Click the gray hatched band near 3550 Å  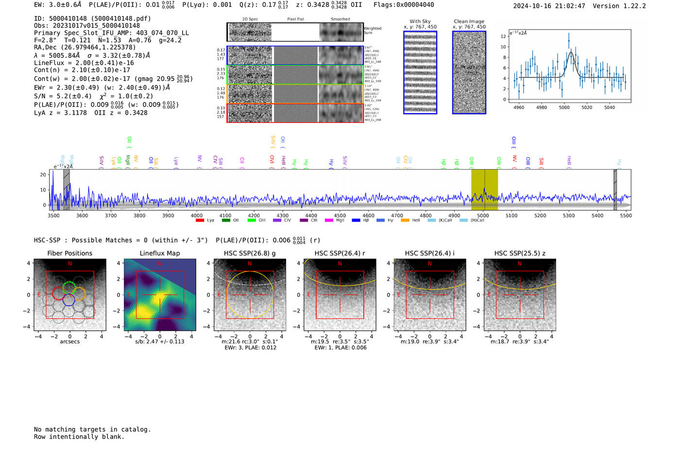pyautogui.click(x=67, y=189)
